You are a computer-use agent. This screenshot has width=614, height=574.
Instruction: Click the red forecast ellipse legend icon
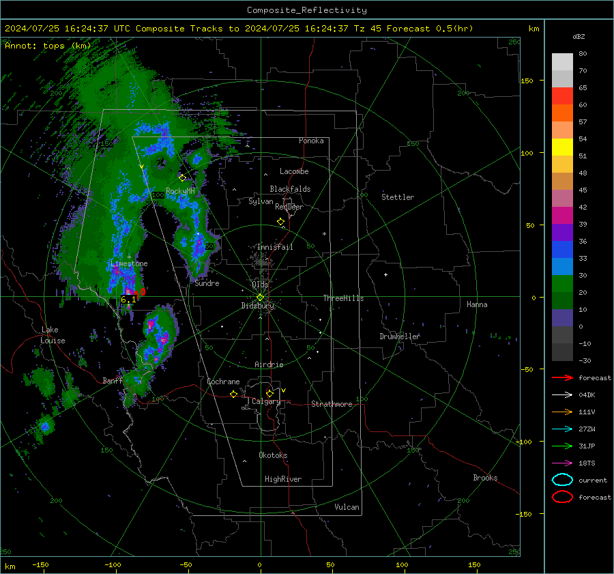(562, 497)
